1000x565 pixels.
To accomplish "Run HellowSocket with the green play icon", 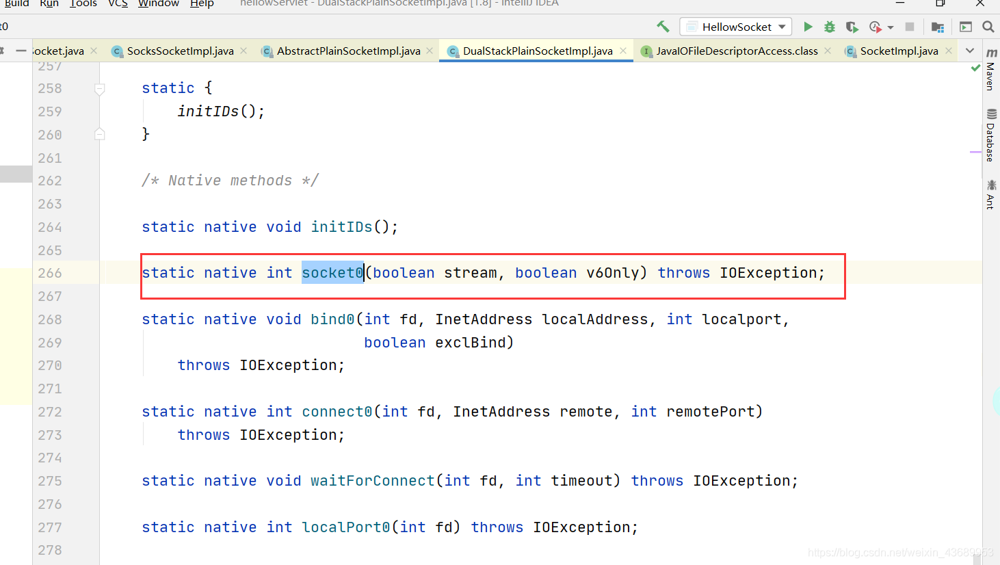I will pos(808,27).
